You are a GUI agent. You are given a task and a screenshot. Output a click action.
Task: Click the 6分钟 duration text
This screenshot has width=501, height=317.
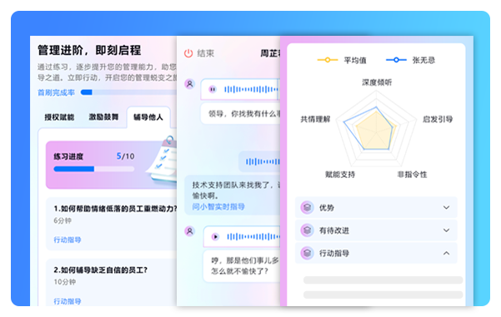pyautogui.click(x=63, y=220)
